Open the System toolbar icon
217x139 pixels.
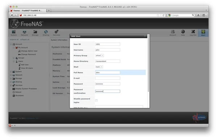click(x=14, y=33)
